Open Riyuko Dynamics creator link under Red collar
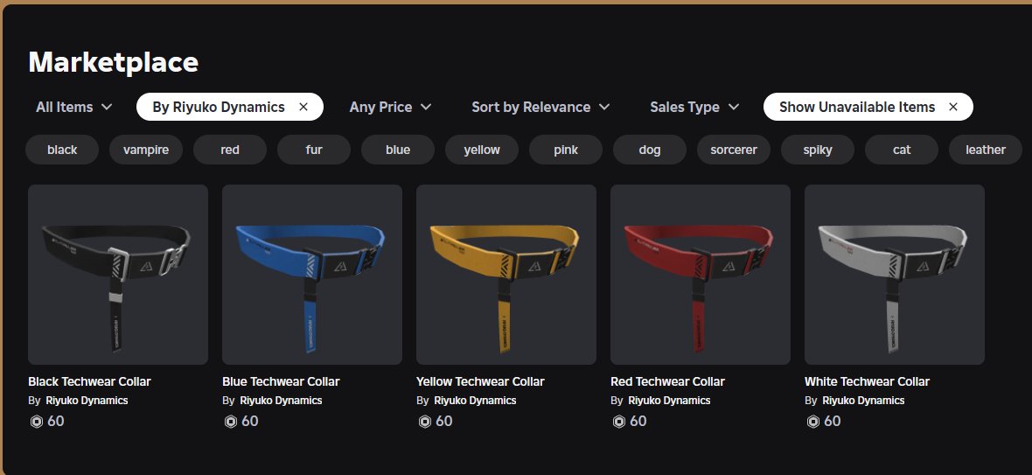The height and width of the screenshot is (475, 1032). point(669,401)
